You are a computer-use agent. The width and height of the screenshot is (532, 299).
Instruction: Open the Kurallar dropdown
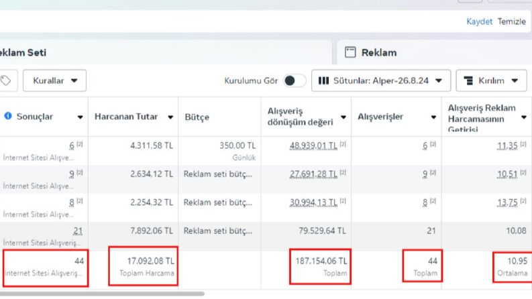(x=54, y=80)
